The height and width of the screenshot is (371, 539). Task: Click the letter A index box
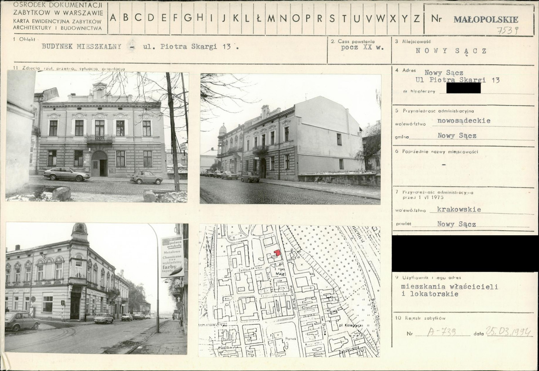[113, 18]
